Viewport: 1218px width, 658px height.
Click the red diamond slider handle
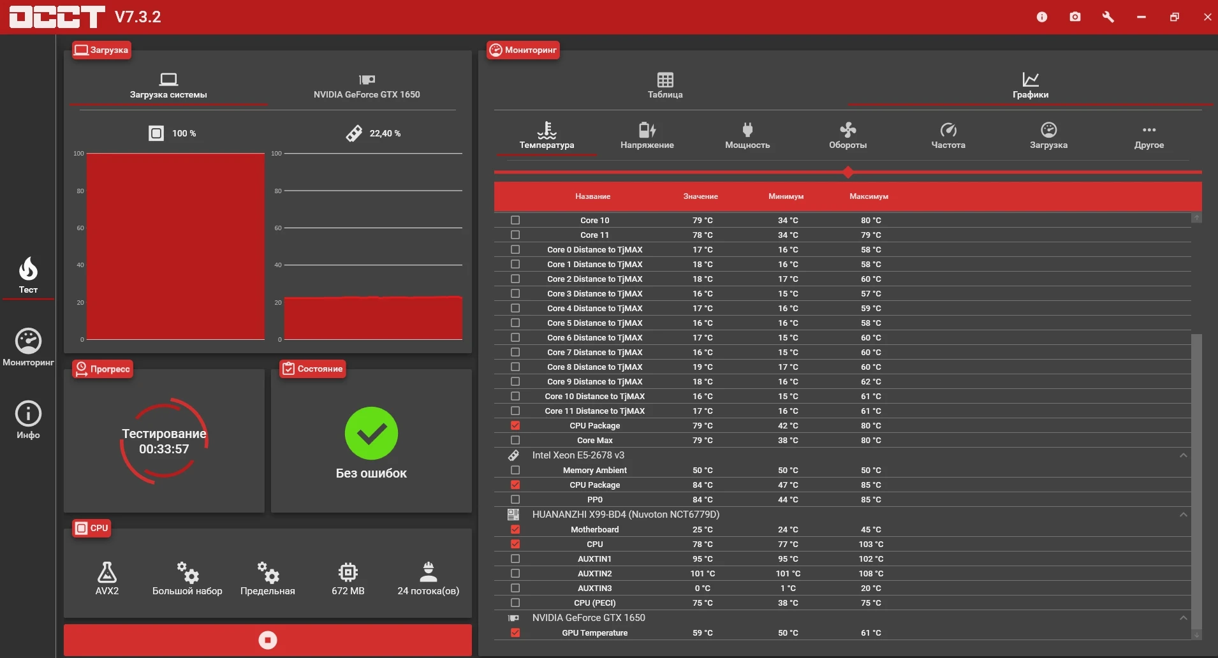(847, 172)
